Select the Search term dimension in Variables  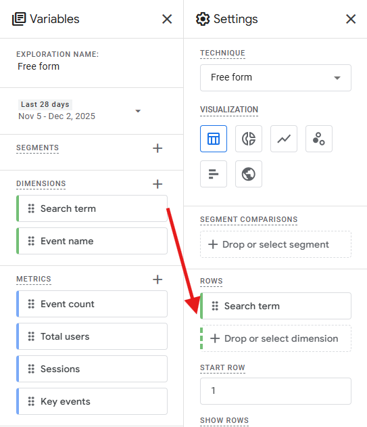[x=92, y=208]
